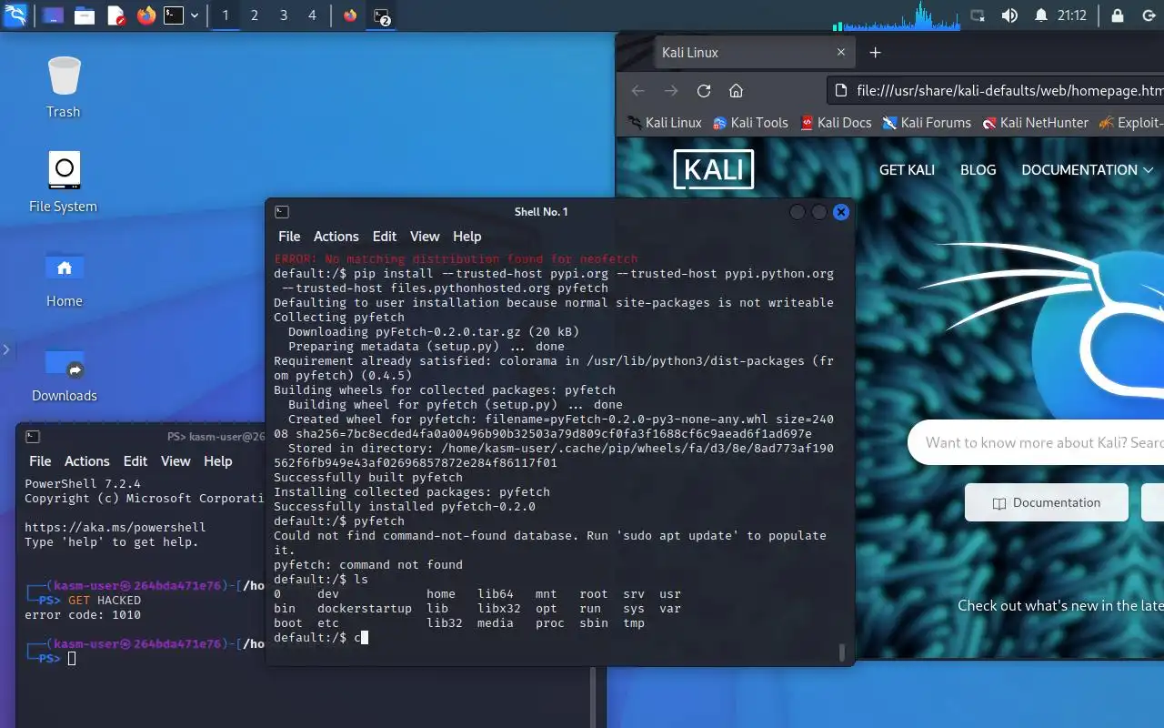Click the PowerShell window title bar icon

click(x=32, y=437)
